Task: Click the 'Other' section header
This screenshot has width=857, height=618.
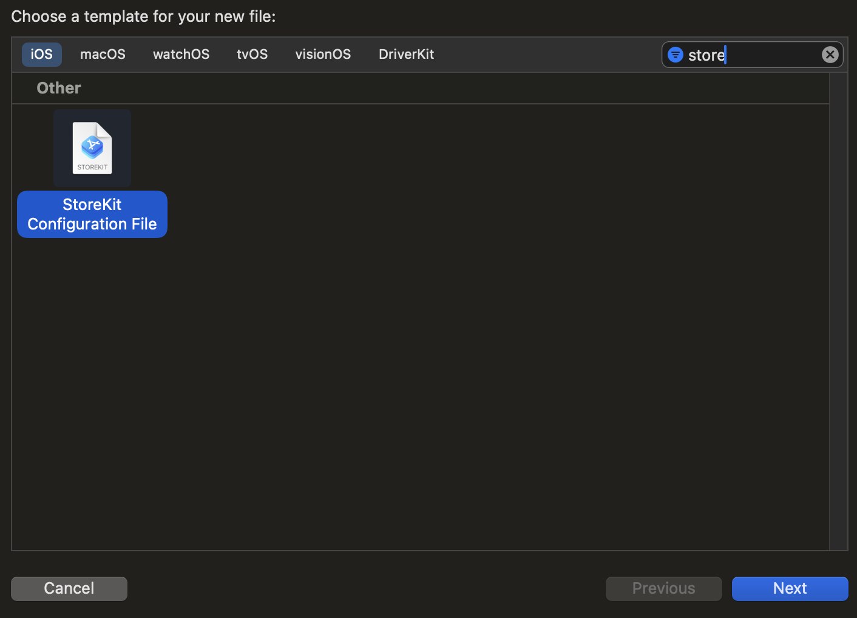Action: point(59,88)
